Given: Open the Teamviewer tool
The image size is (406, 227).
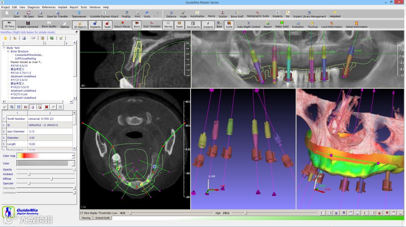Looking at the screenshot, I should [79, 14].
